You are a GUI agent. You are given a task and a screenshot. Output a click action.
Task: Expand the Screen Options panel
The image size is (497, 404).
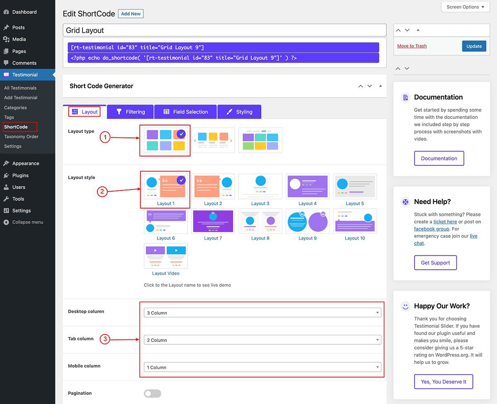pos(465,7)
